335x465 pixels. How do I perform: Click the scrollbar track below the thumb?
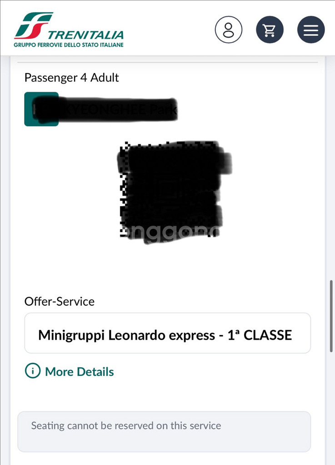click(x=332, y=400)
